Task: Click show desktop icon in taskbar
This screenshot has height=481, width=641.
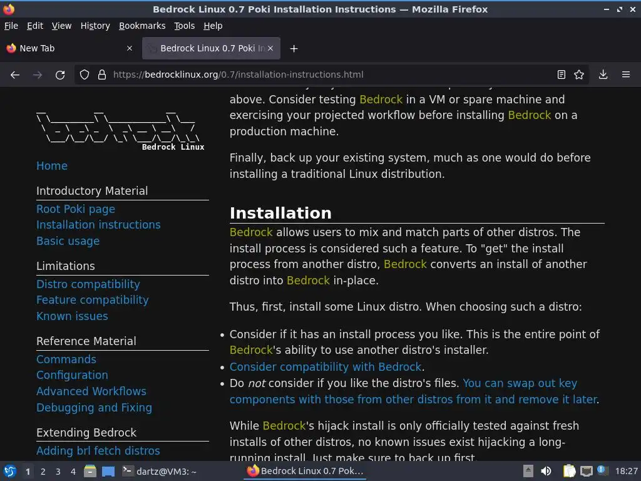Action: click(108, 471)
